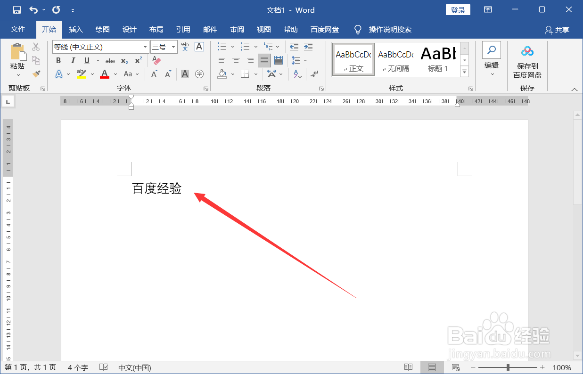Toggle show/hide paragraph marks
Viewport: 583px width, 374px height.
pos(315,74)
